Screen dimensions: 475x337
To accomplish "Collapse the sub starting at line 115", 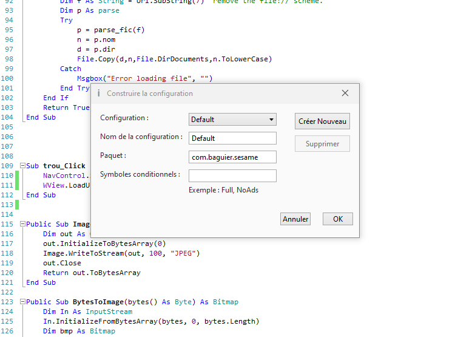I will [22, 224].
